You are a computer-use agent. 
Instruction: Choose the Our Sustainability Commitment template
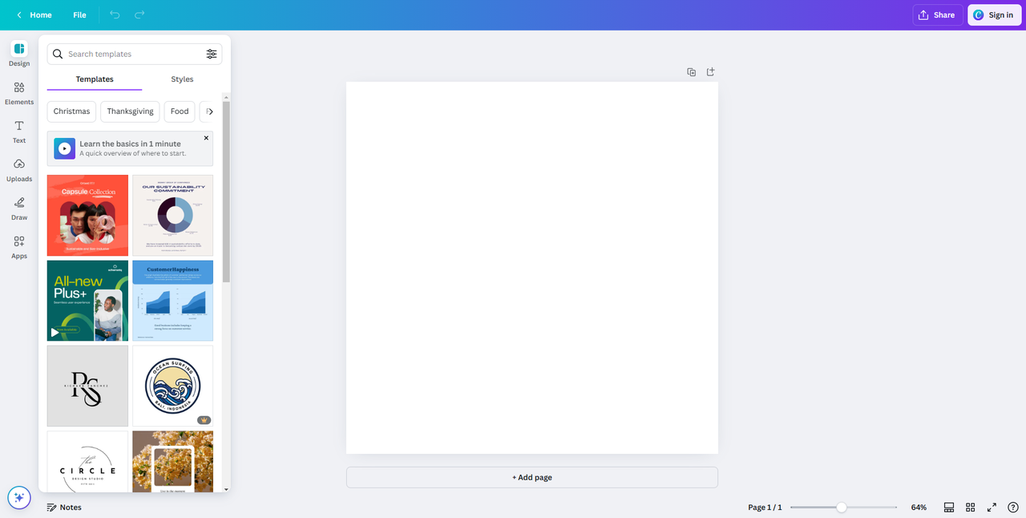coord(172,215)
